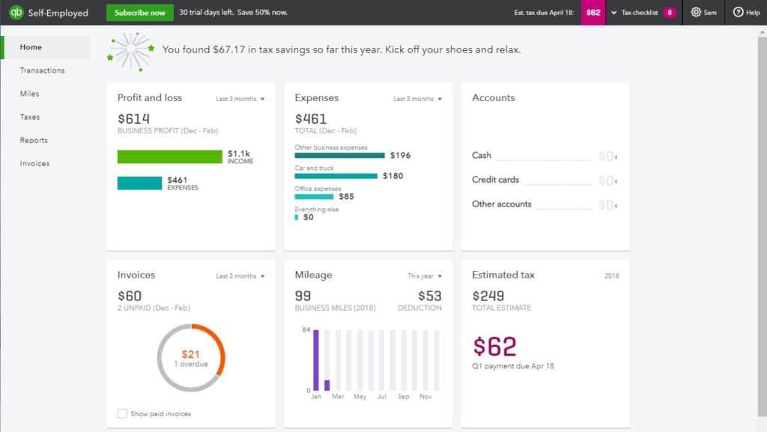This screenshot has width=767, height=432.
Task: Open the Miles page from the sidebar
Action: click(x=31, y=94)
